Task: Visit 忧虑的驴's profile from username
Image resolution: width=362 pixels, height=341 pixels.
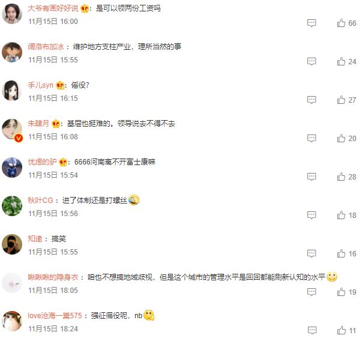Action: [x=42, y=162]
